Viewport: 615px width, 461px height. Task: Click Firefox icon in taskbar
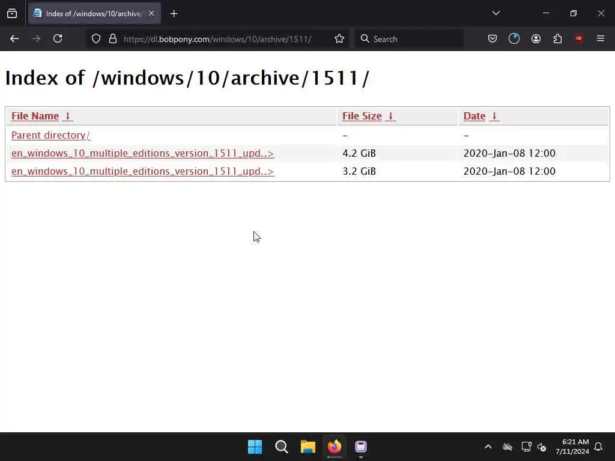click(335, 447)
